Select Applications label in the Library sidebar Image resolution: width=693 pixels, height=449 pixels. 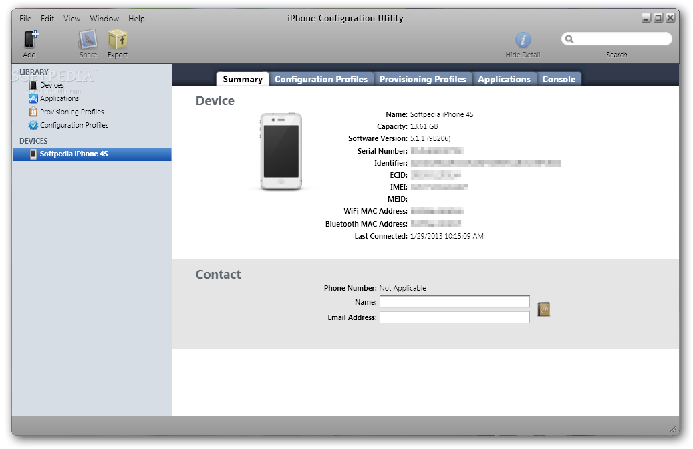59,98
